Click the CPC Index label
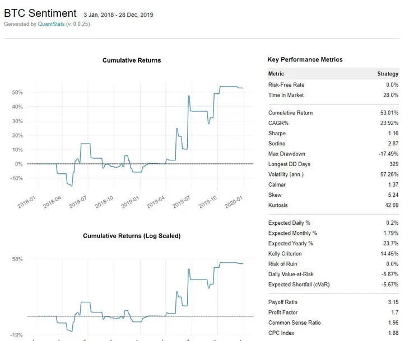409x341 pixels. pos(282,333)
